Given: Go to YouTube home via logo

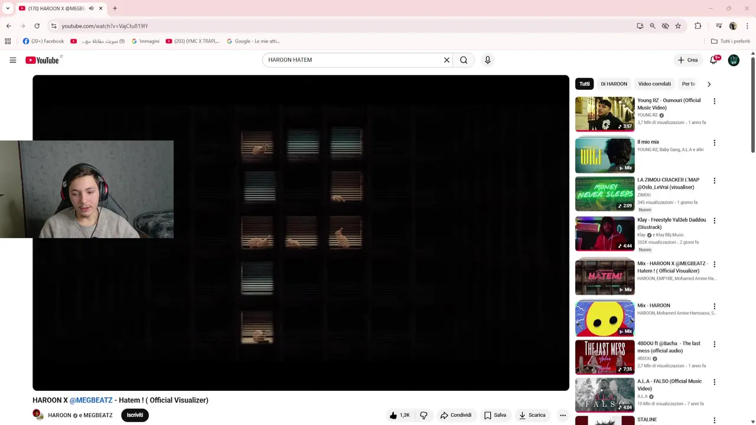Looking at the screenshot, I should (x=43, y=60).
